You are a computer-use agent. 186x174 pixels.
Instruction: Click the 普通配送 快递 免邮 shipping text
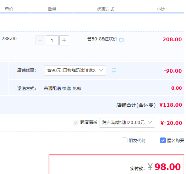[62, 89]
